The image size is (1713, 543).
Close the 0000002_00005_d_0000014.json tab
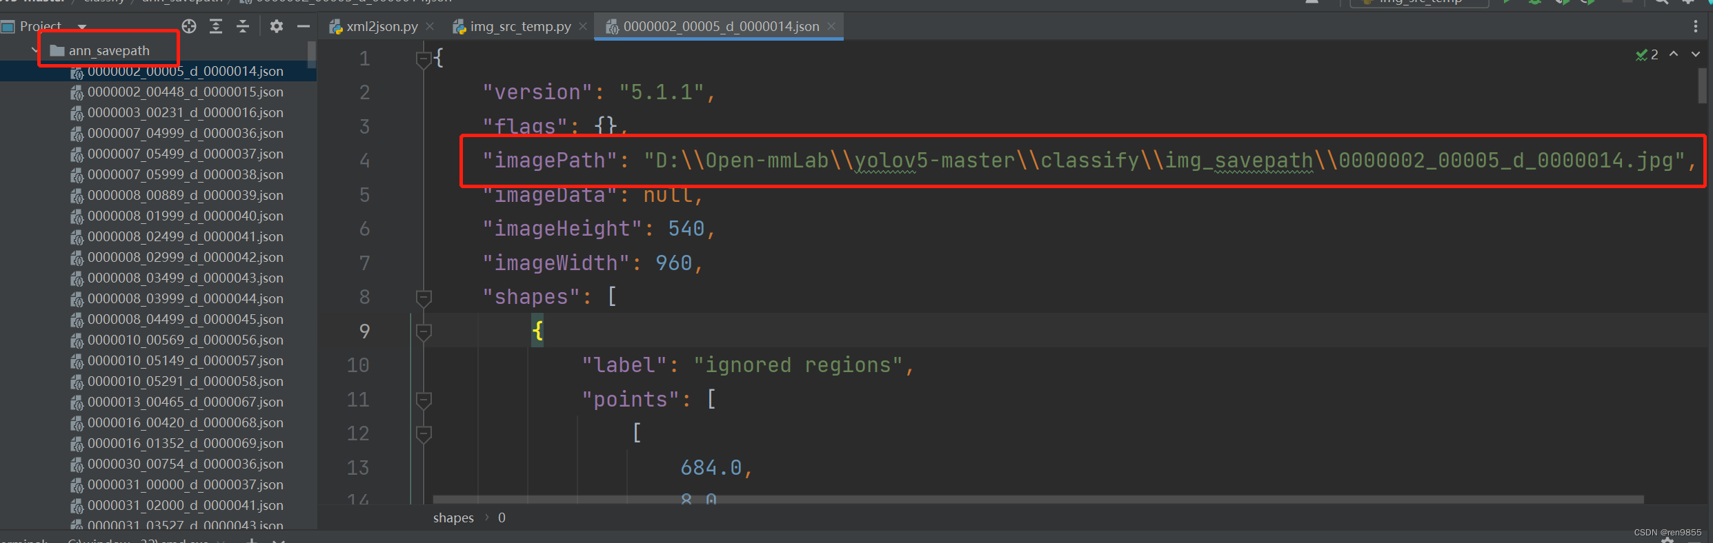831,26
